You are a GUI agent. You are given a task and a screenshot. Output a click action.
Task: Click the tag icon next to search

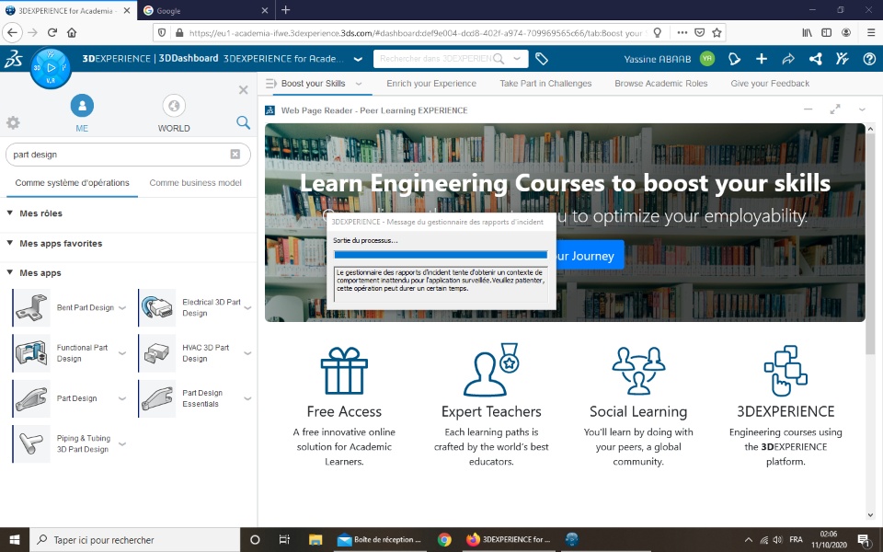(542, 59)
